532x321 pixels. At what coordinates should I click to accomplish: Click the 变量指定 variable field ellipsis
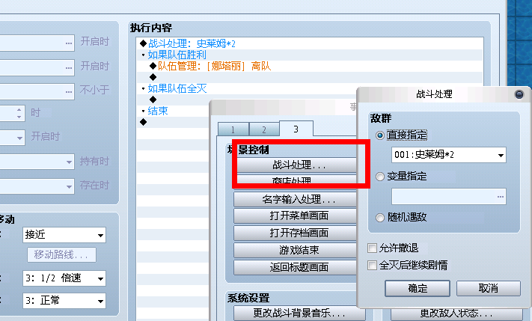pyautogui.click(x=501, y=197)
